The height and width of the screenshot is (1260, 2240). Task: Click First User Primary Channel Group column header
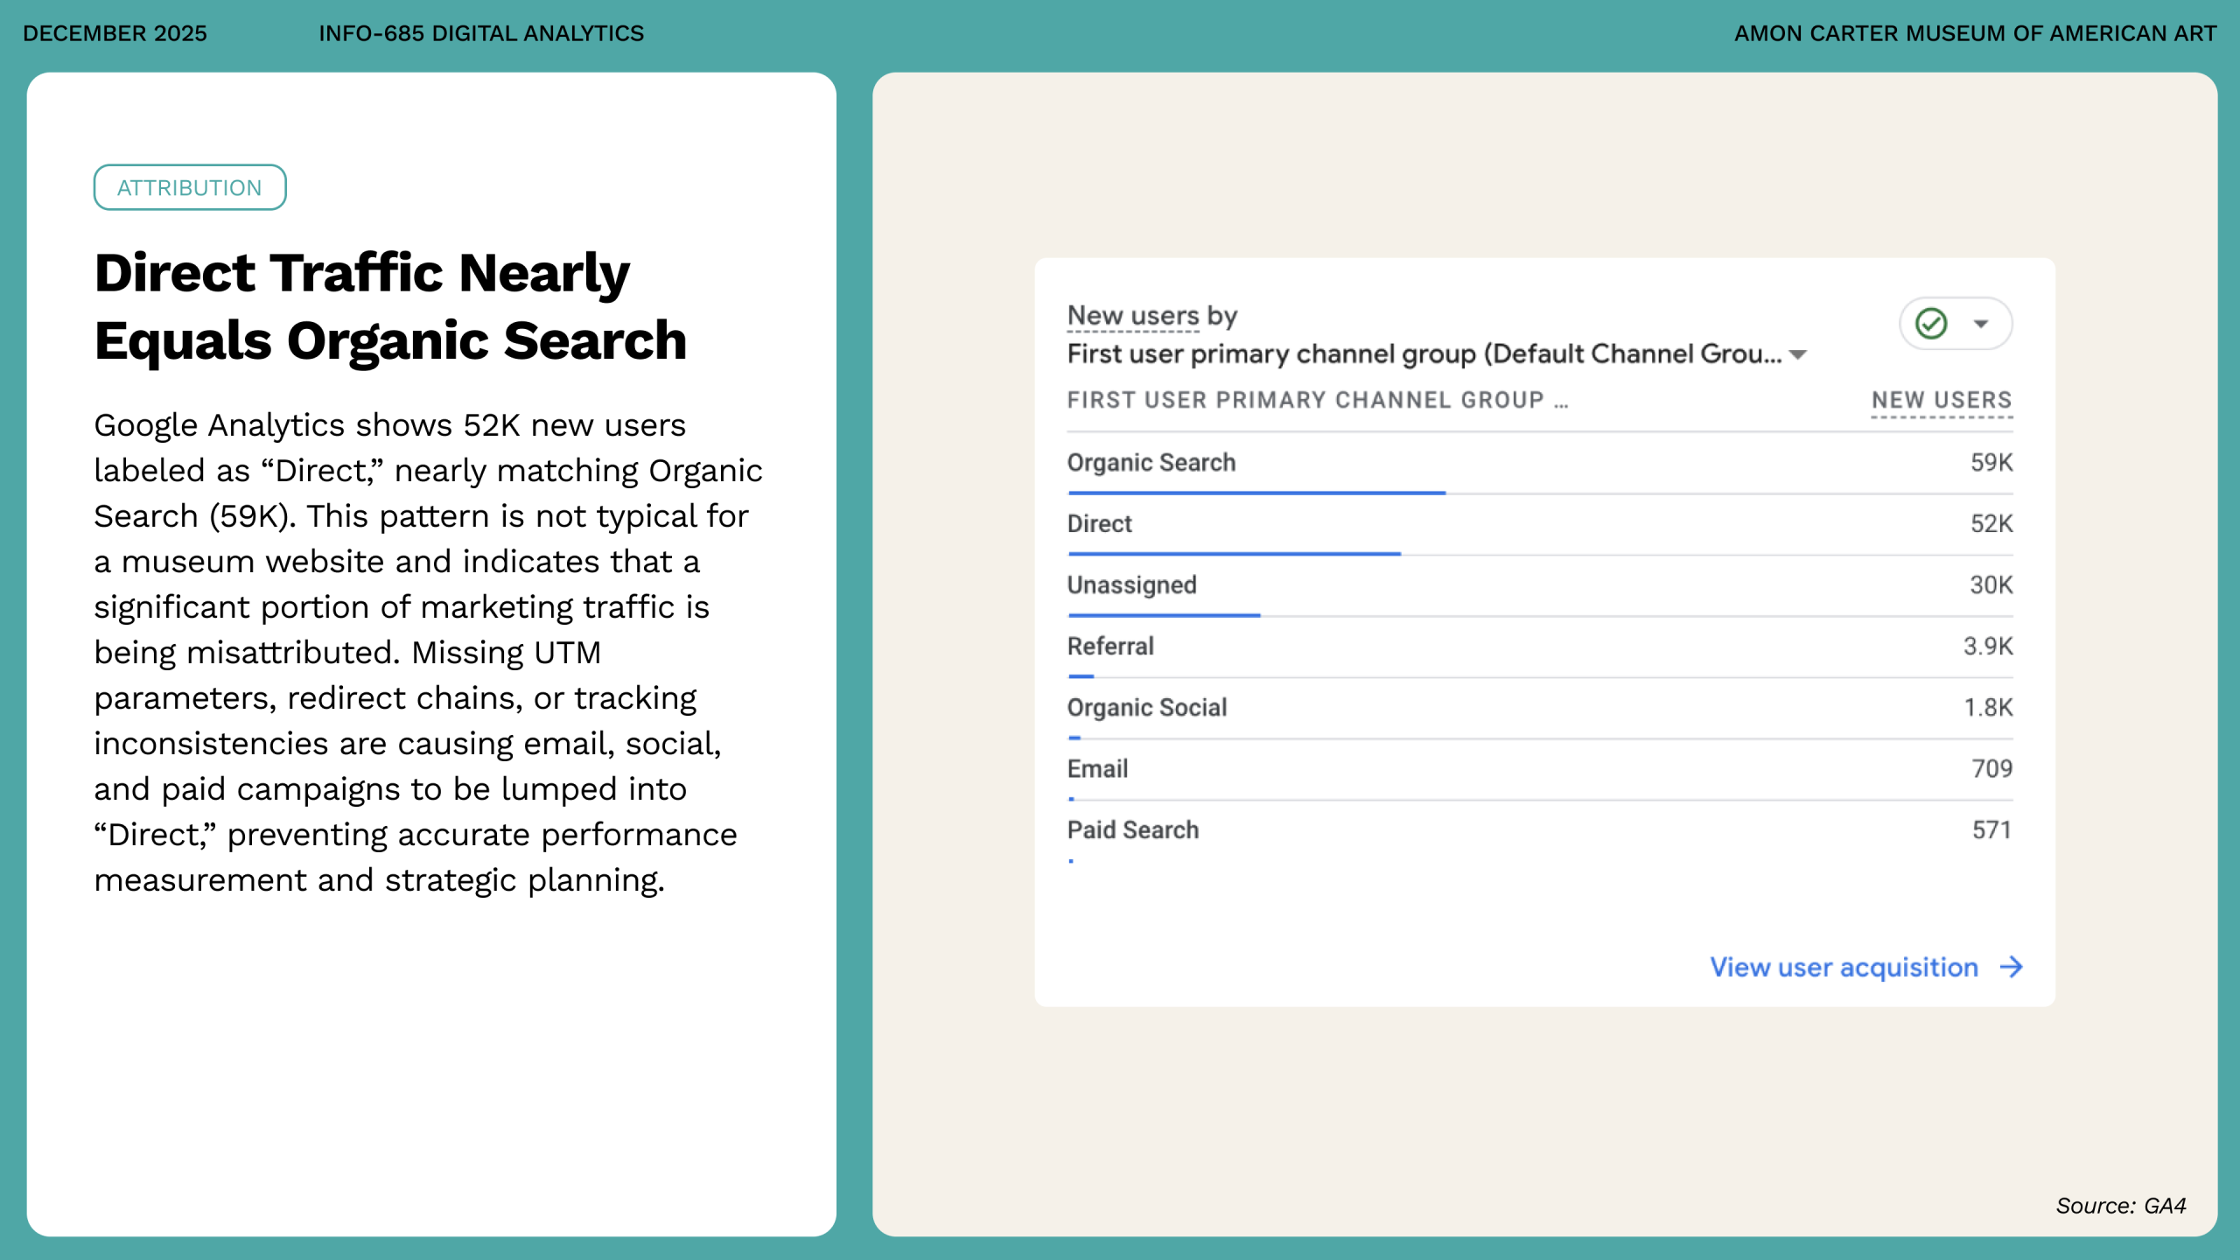[1317, 400]
